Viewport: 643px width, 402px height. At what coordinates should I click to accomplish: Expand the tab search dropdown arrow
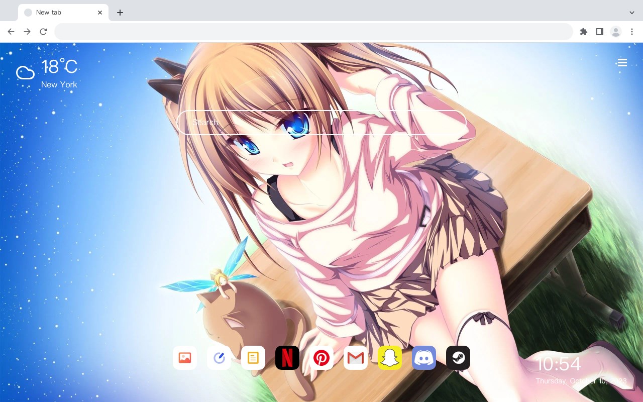pos(631,13)
